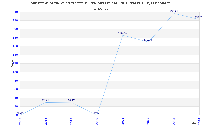Click the 2021 x-axis year label

(x=123, y=121)
